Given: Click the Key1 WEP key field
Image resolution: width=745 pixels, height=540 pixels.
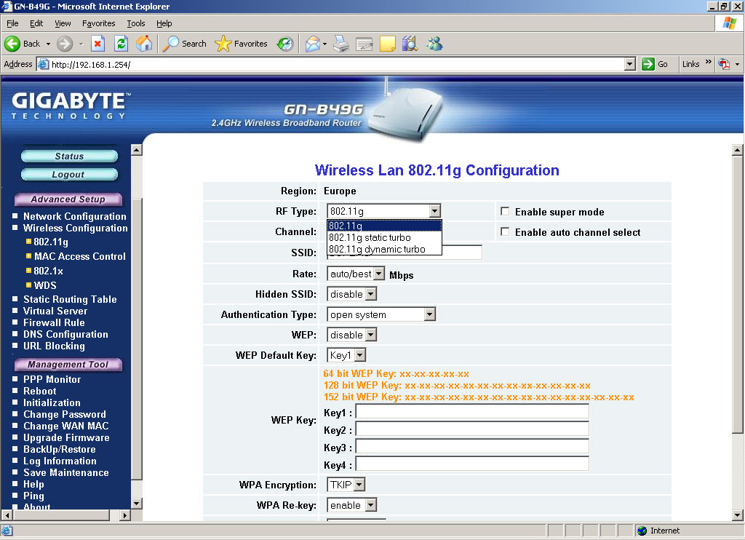Looking at the screenshot, I should coord(471,412).
